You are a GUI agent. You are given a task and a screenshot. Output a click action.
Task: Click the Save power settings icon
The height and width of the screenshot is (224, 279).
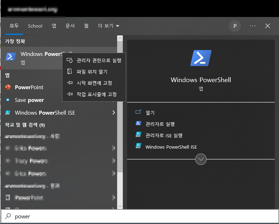(x=8, y=100)
